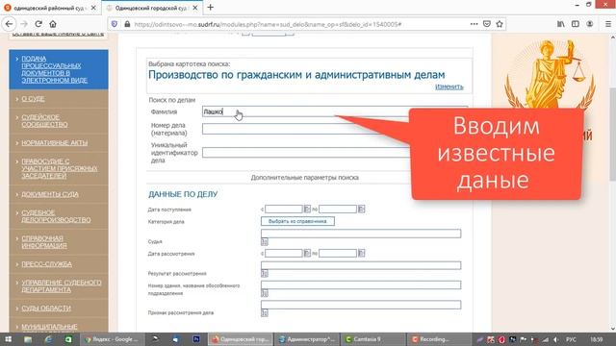
Task: Click the Судья text field
Action: click(x=361, y=234)
